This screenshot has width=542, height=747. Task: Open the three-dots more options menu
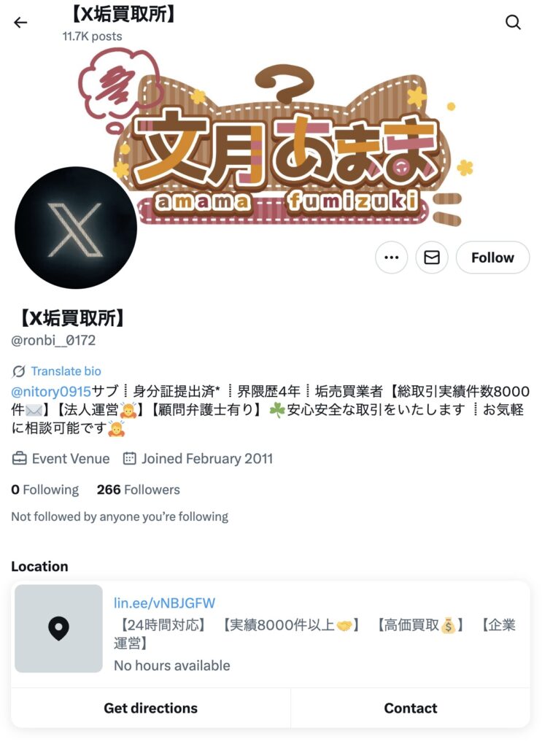(x=392, y=258)
